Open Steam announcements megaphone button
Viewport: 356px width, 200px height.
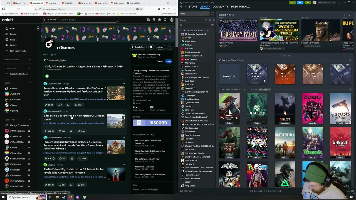pos(300,2)
